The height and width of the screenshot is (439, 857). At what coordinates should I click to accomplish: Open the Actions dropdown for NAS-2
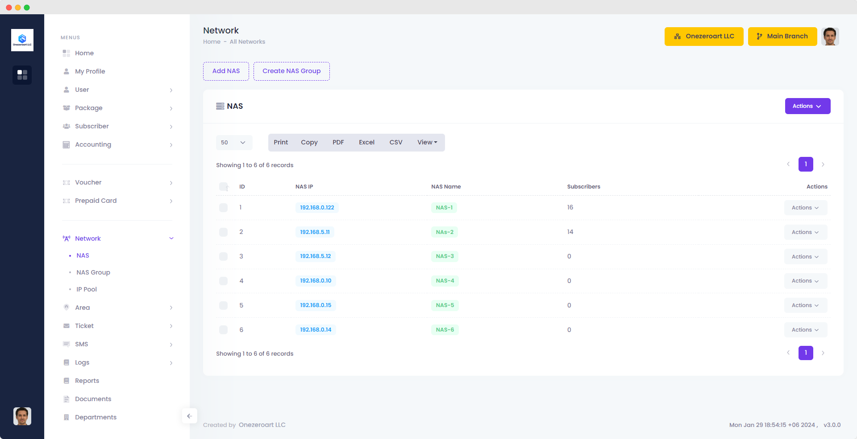[x=805, y=232]
